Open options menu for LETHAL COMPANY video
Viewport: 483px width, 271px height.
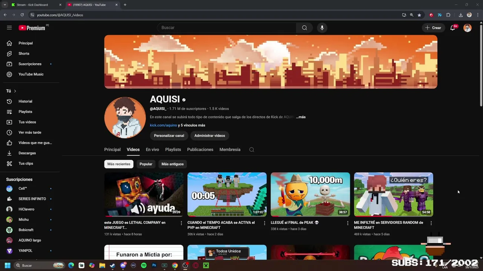click(181, 223)
